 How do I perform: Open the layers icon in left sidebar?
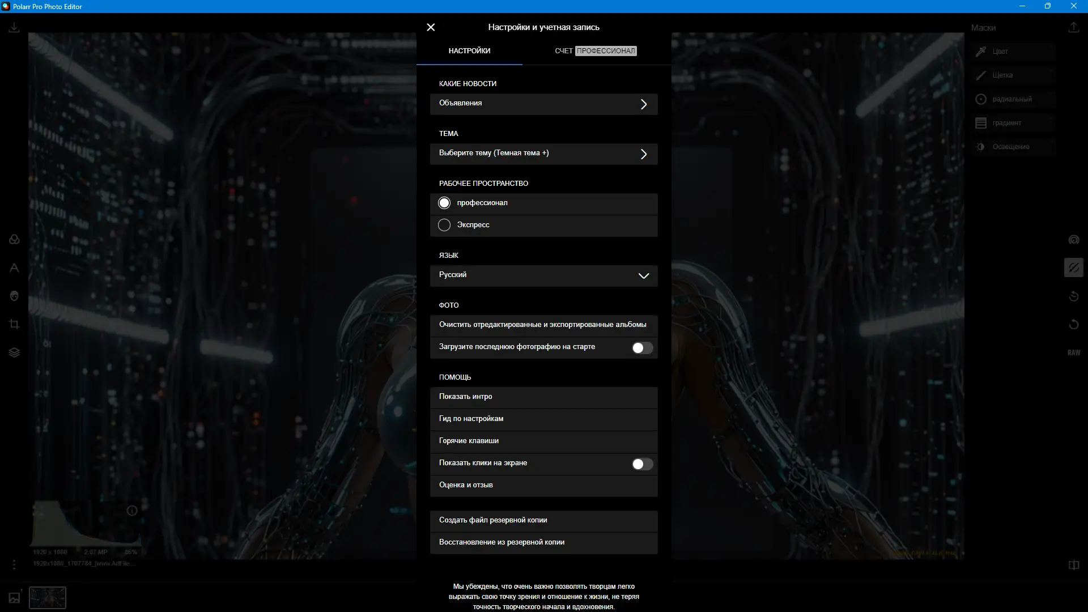tap(14, 352)
